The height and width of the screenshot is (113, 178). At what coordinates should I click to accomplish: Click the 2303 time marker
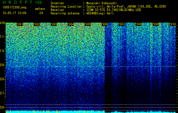click(x=53, y=24)
